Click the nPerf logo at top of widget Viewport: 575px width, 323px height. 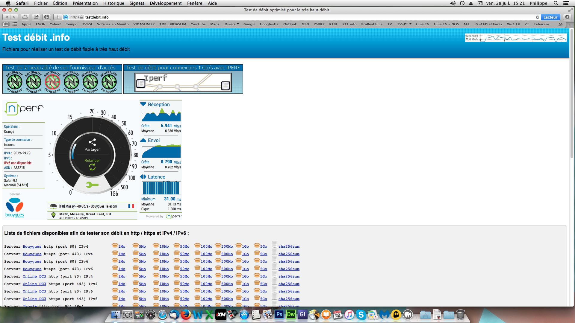(24, 109)
